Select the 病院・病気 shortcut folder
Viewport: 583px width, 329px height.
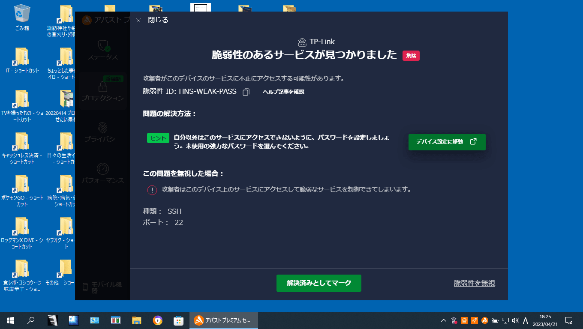click(x=61, y=191)
